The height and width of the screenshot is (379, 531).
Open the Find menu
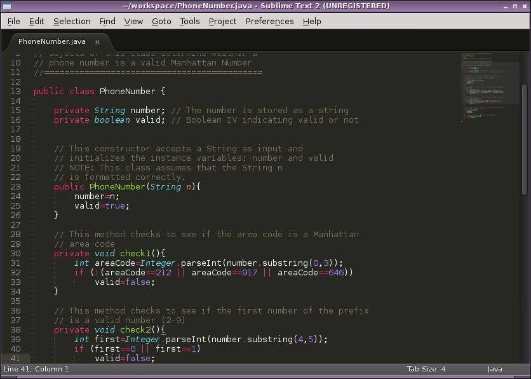[107, 21]
